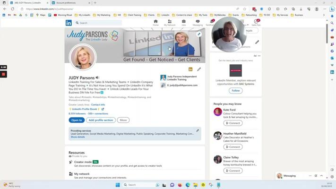Connect with Heather Manifield
This screenshot has height=189, width=336.
click(x=233, y=147)
